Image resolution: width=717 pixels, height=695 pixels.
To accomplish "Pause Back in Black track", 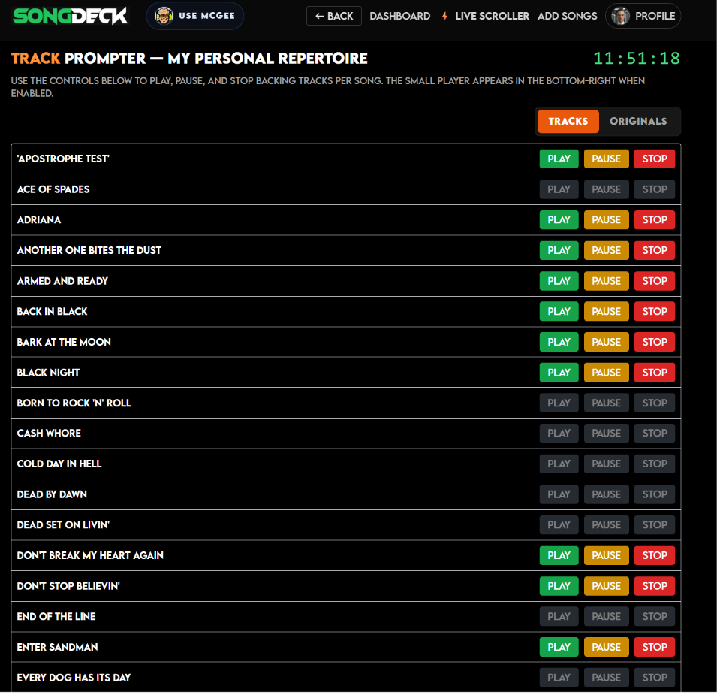I will (607, 312).
